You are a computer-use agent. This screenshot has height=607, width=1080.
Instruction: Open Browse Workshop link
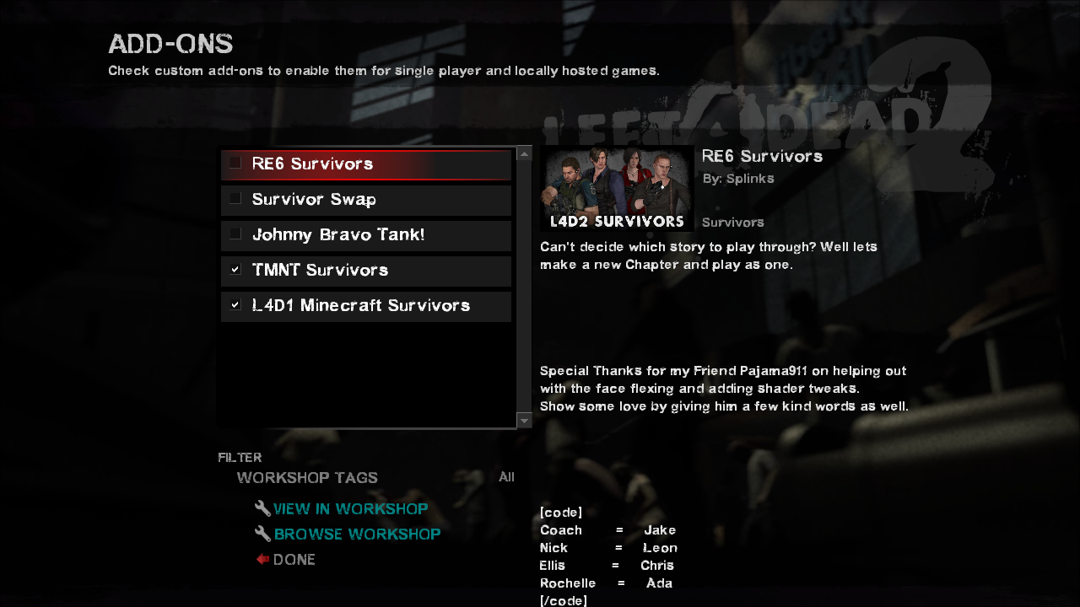[x=357, y=534]
